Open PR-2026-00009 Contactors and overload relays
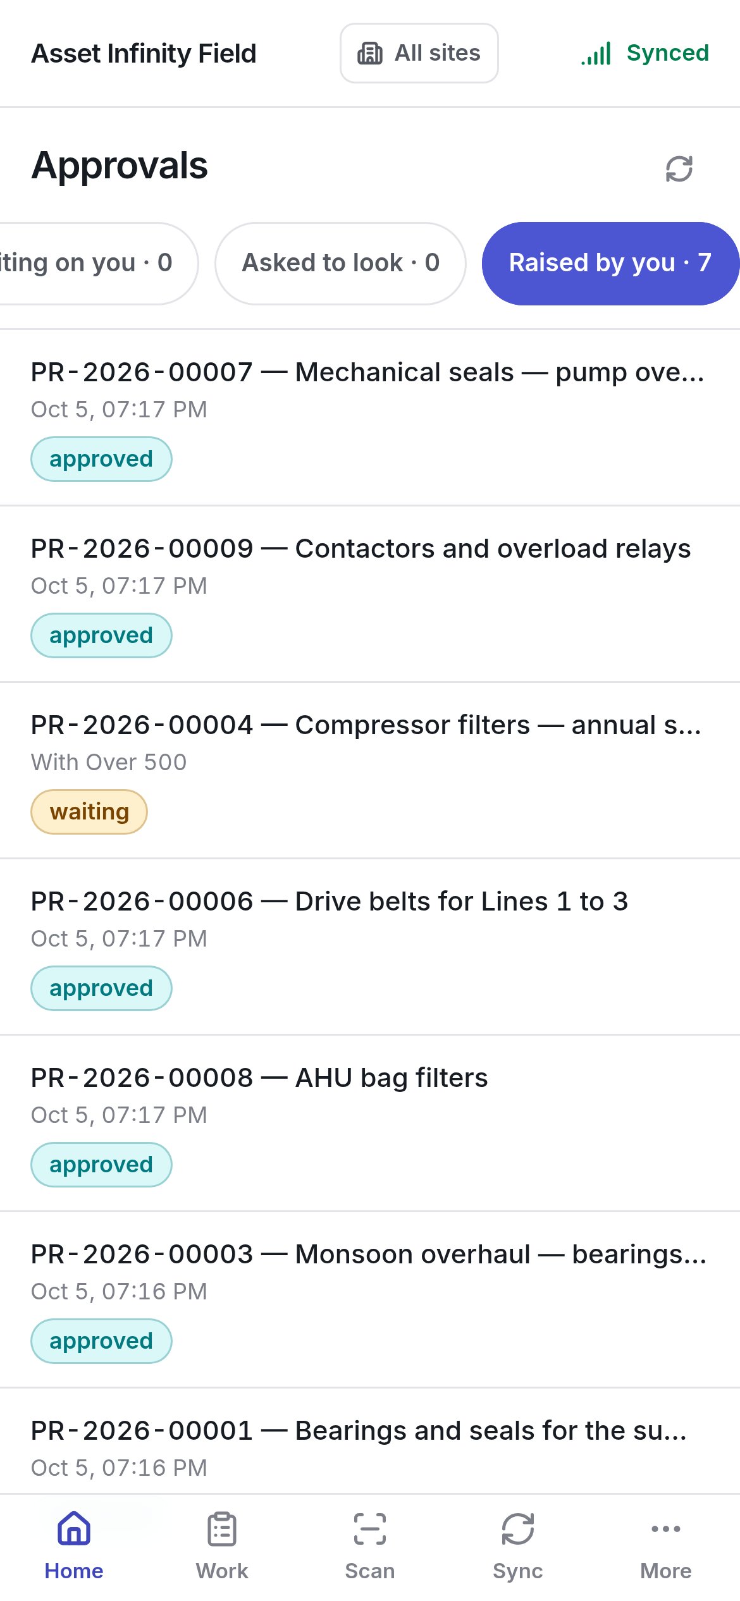Viewport: 740px width, 1601px height. click(370, 594)
